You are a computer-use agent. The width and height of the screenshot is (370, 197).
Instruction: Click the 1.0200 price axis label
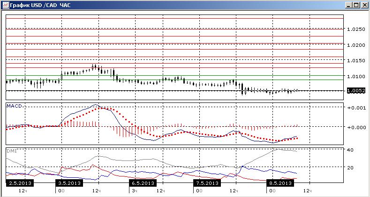(x=356, y=45)
